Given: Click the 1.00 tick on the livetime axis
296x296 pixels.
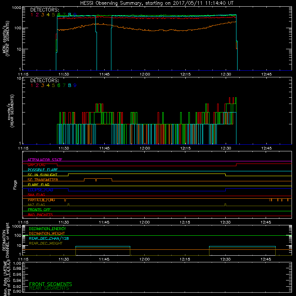Looking at the screenshot, I should (x=17, y=263).
